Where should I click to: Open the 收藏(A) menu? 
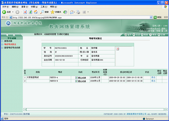[x=34, y=7]
